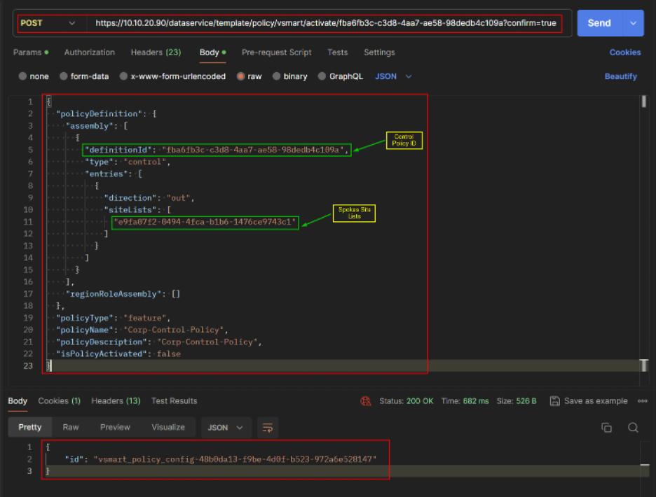
Task: Choose the GraphQL body type
Action: (322, 76)
